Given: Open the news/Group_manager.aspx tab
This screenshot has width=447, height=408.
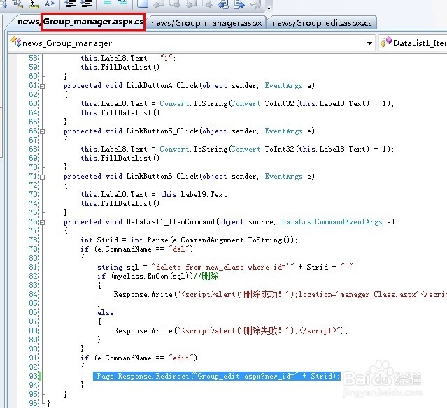Looking at the screenshot, I should point(206,23).
